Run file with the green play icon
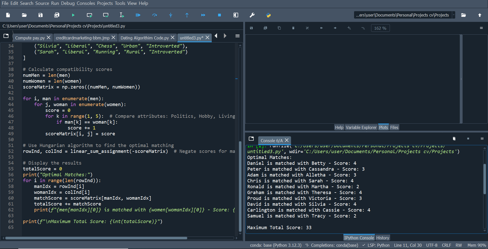Image resolution: width=488 pixels, height=249 pixels. click(73, 15)
